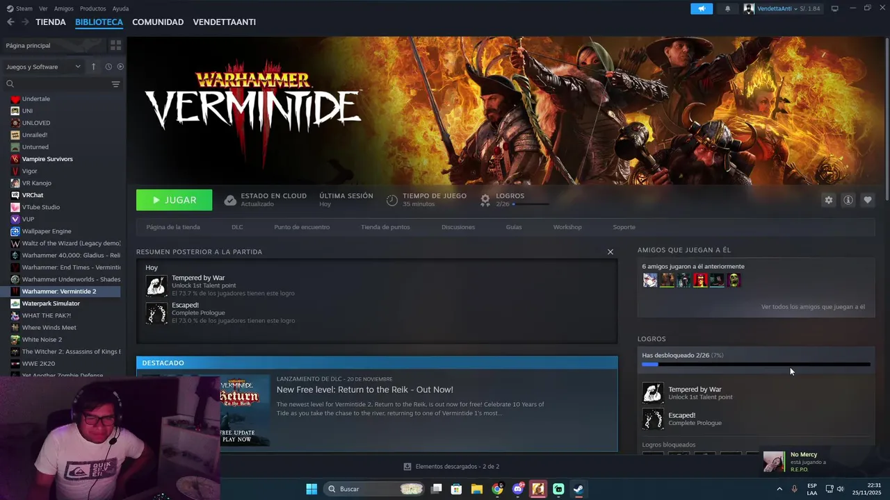890x500 pixels.
Task: Toggle ready-to-play filter icon
Action: point(120,67)
